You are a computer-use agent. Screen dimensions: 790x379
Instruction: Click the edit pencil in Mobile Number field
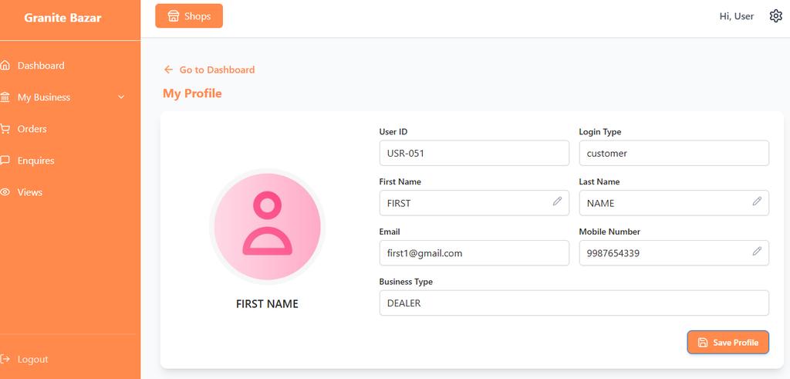[x=757, y=252]
